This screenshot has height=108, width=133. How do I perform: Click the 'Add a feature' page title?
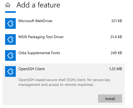pos(38,5)
